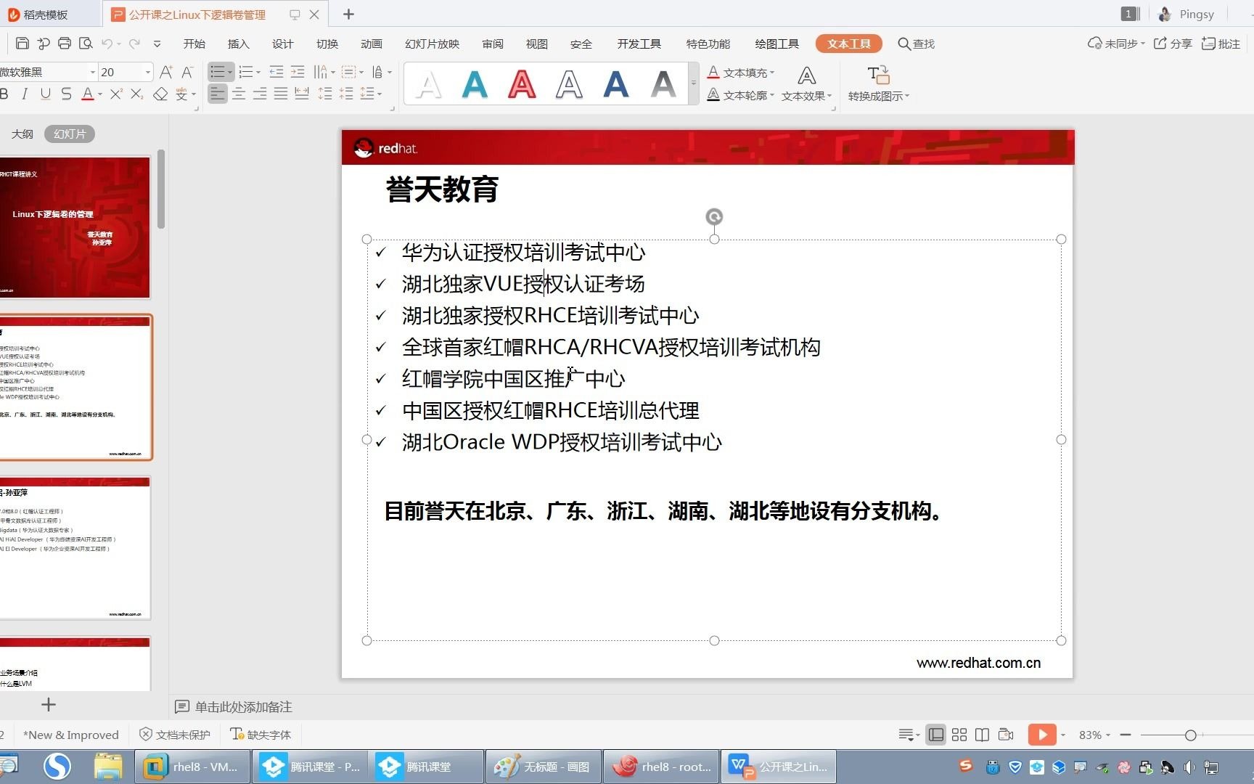Open the slide sorter view icon
Screen dimensions: 1254x784
959,735
